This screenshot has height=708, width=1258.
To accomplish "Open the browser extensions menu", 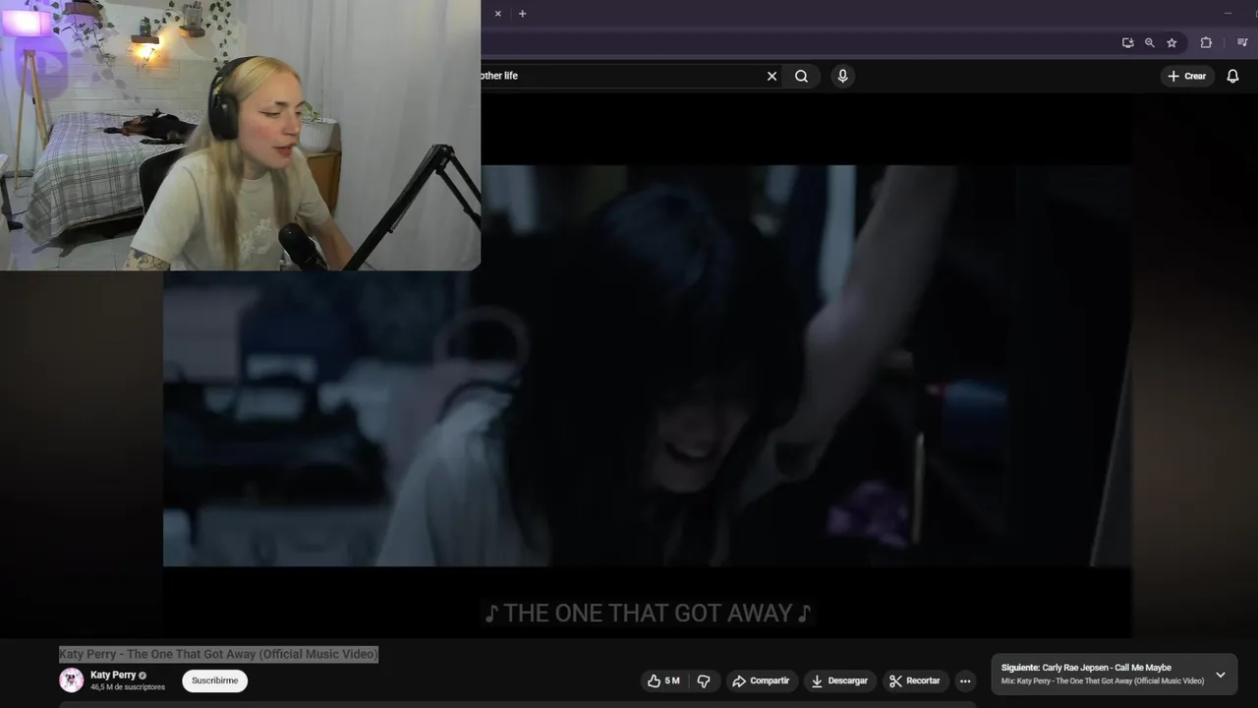I will pyautogui.click(x=1206, y=43).
